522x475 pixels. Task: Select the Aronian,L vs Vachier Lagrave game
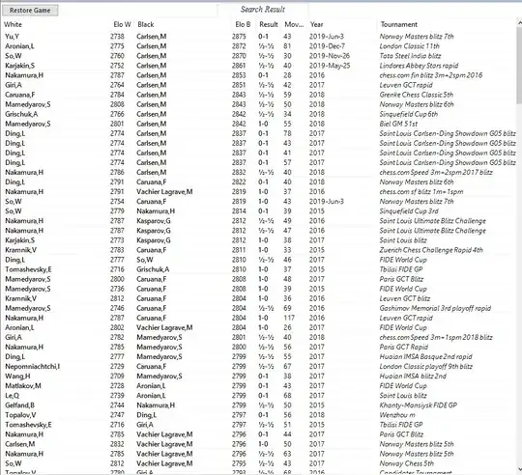(x=258, y=327)
